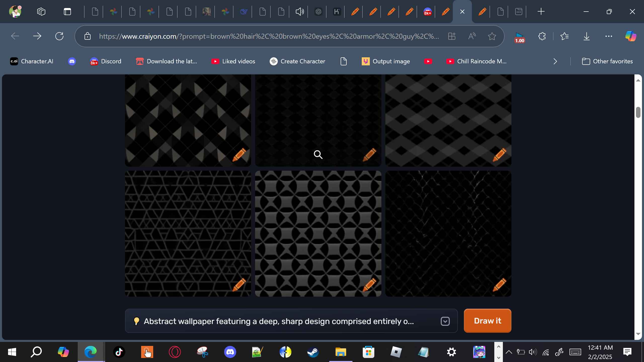Open Liked videos bookmark link

[x=233, y=61]
